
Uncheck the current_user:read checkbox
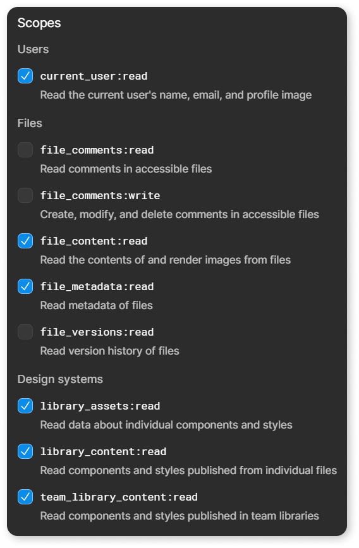25,76
